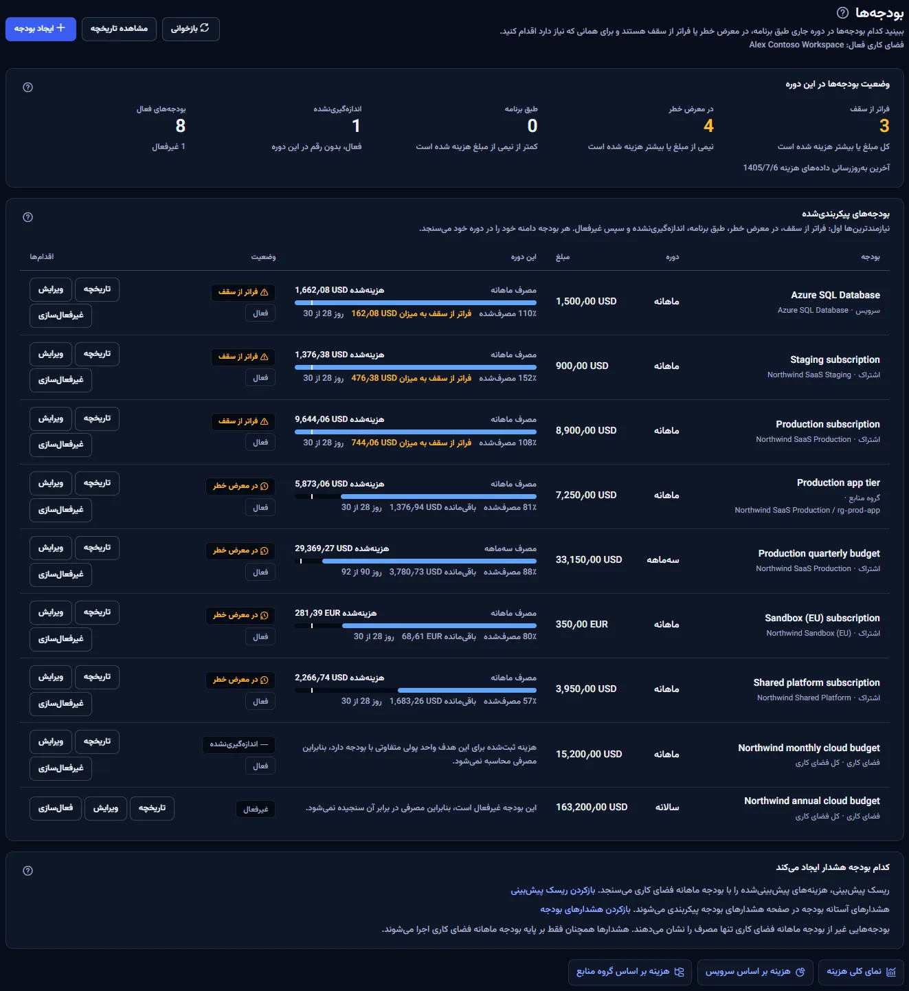Click the Production quarterly budget name
This screenshot has height=991, width=909.
819,553
